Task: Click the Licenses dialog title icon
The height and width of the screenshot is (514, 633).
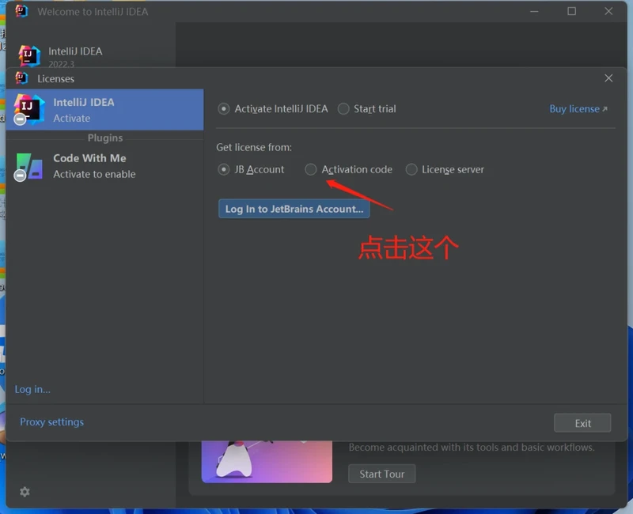Action: [21, 78]
